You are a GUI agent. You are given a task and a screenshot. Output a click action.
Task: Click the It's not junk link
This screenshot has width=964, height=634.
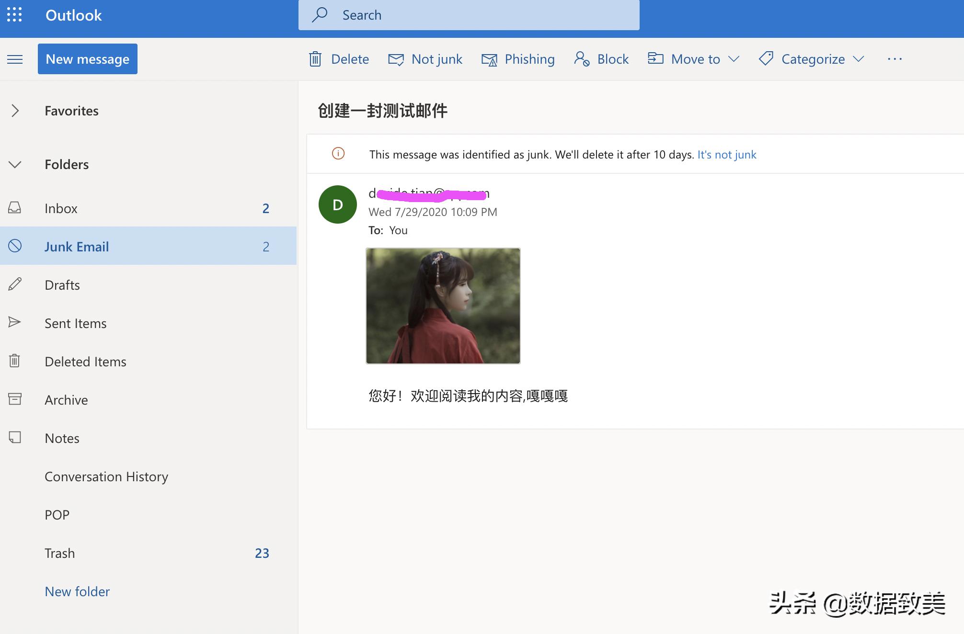(x=726, y=154)
